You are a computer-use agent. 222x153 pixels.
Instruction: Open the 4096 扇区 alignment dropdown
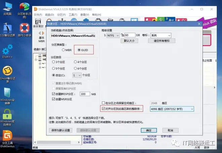point(172,109)
